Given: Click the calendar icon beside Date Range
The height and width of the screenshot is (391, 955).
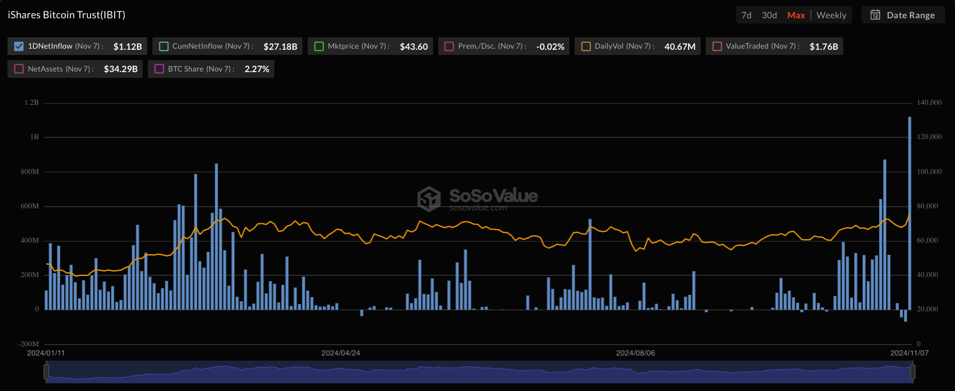Looking at the screenshot, I should [875, 15].
